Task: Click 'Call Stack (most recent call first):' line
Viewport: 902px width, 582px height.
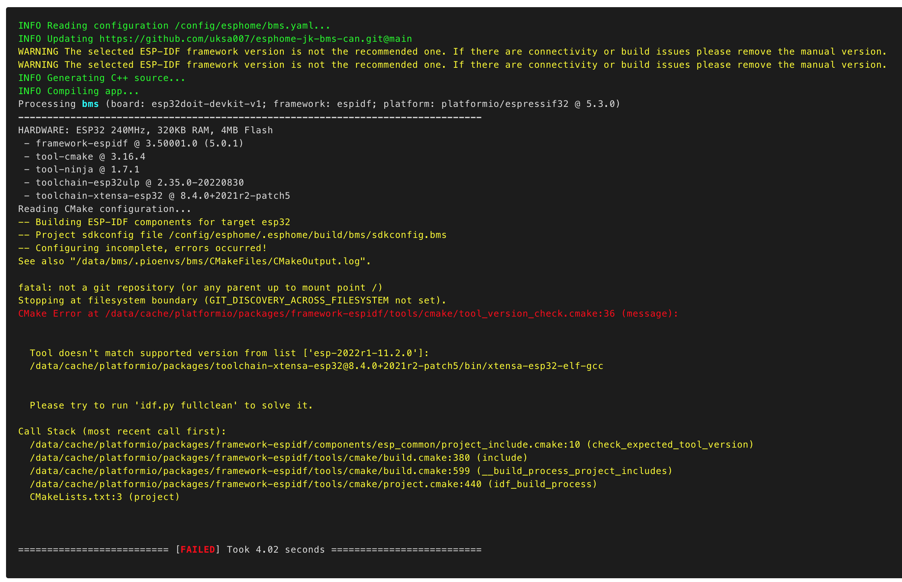Action: [122, 431]
